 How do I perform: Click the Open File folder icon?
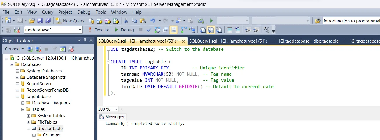click(32, 21)
